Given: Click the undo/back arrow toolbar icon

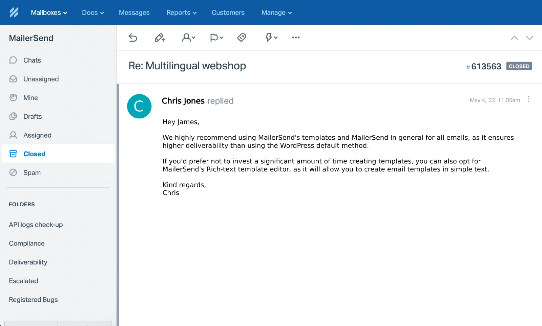Looking at the screenshot, I should 133,38.
